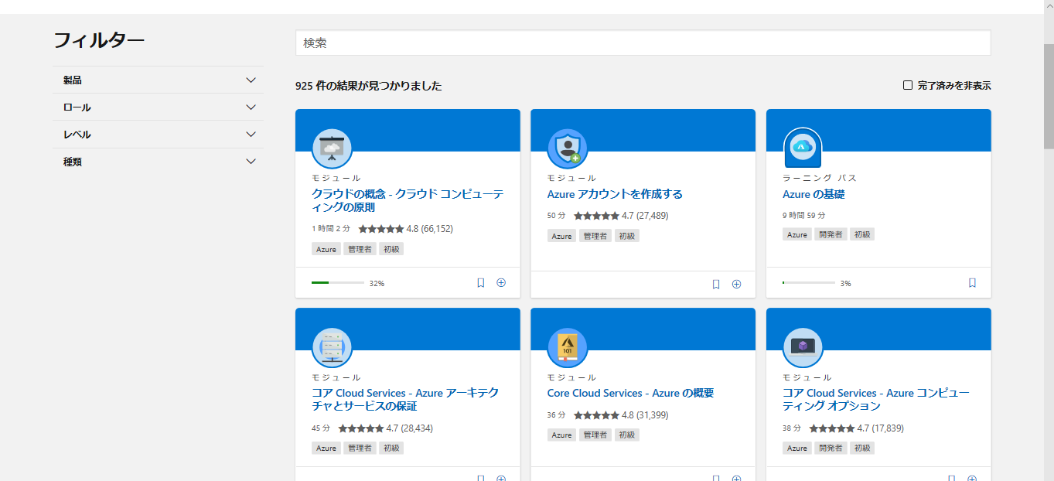
Task: Click the page vertical scrollbar thumb
Action: click(1049, 97)
